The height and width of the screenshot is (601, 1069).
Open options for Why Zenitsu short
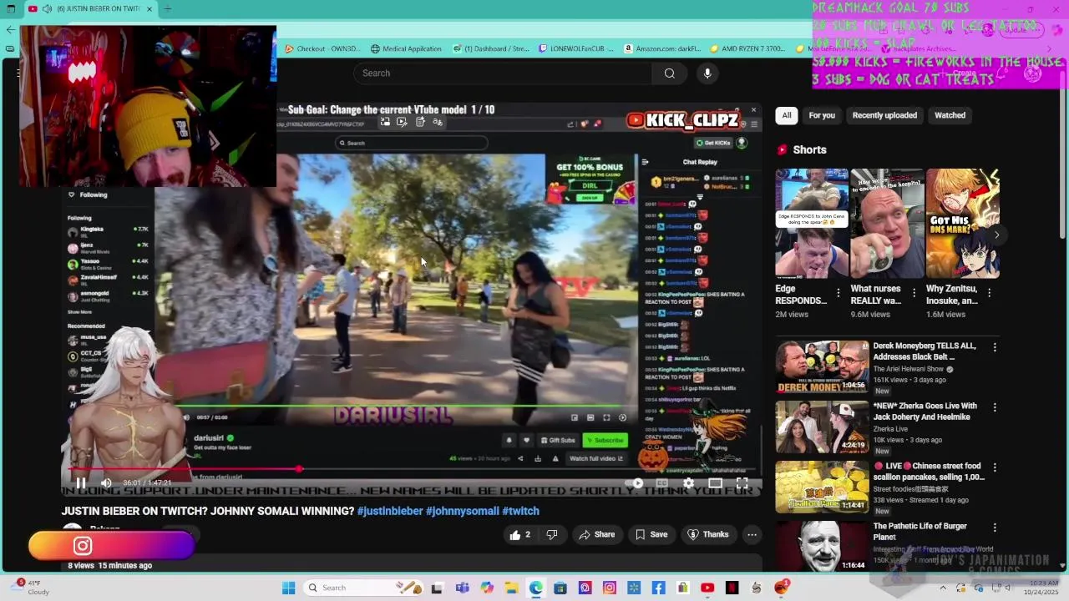click(x=989, y=293)
